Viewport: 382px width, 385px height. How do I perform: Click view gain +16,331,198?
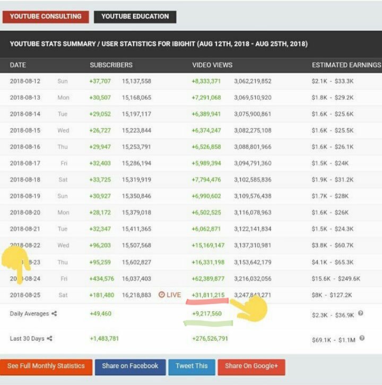point(208,262)
